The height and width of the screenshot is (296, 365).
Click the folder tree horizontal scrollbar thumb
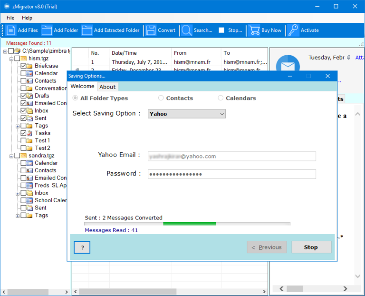tap(28, 292)
